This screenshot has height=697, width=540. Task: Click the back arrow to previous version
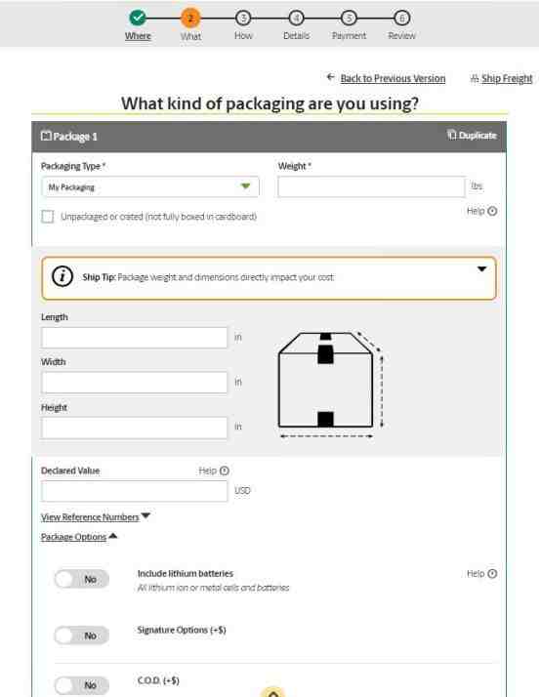pyautogui.click(x=330, y=77)
